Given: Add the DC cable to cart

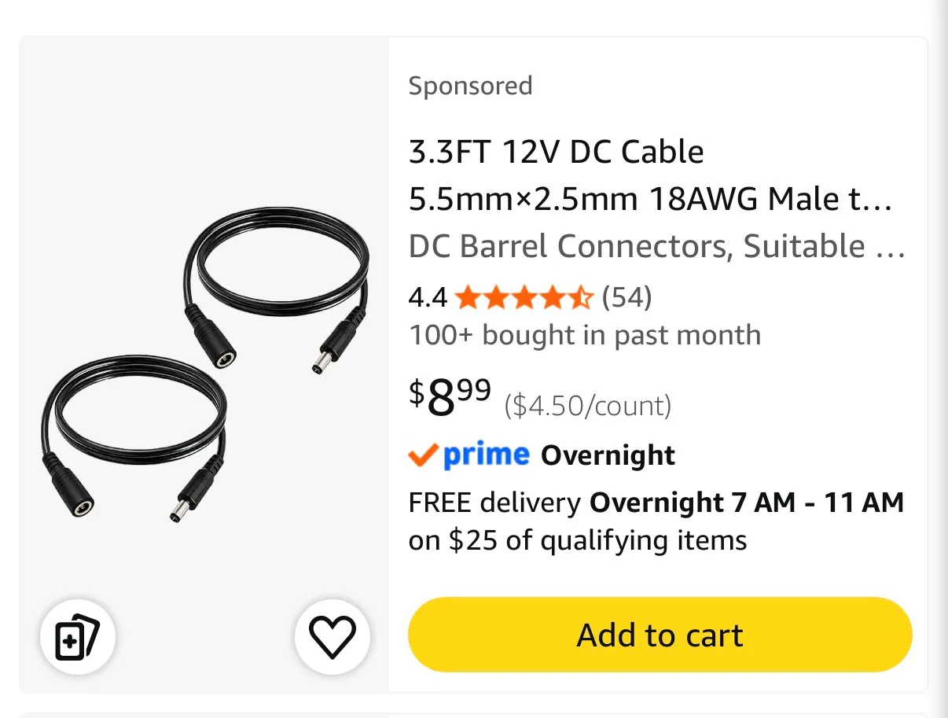Looking at the screenshot, I should 660,635.
